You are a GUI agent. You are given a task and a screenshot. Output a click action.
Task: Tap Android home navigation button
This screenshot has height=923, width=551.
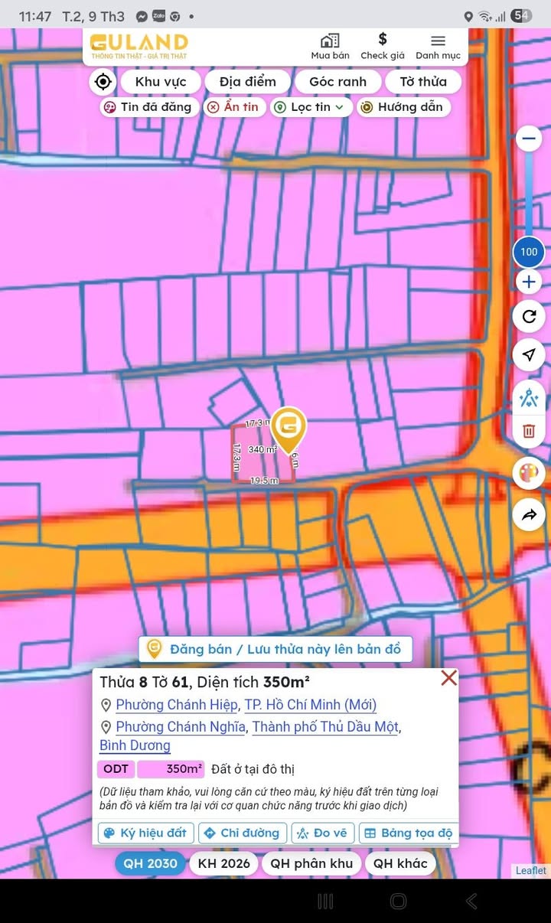(x=398, y=901)
